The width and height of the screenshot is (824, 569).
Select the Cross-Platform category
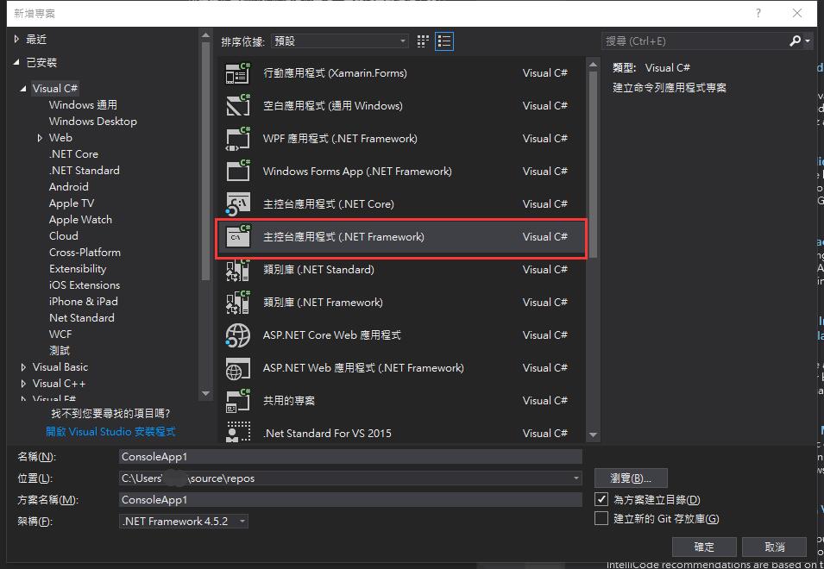pyautogui.click(x=85, y=253)
